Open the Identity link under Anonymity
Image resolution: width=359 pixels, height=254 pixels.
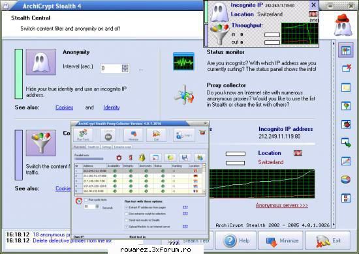point(112,107)
